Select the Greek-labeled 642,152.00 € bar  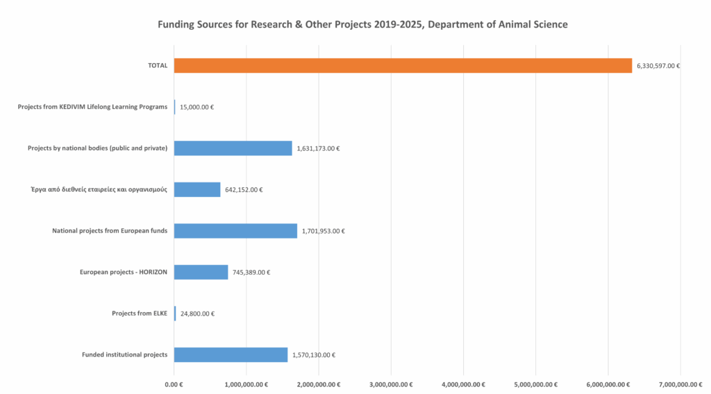(x=197, y=190)
